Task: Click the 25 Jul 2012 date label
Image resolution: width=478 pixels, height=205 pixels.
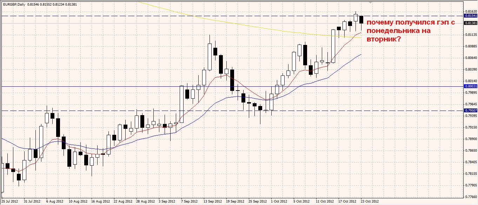Action: (10, 202)
